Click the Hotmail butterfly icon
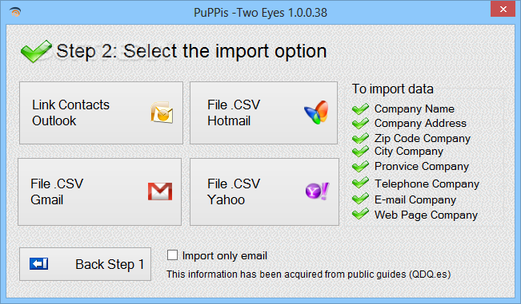Image resolution: width=521 pixels, height=304 pixels. point(316,113)
